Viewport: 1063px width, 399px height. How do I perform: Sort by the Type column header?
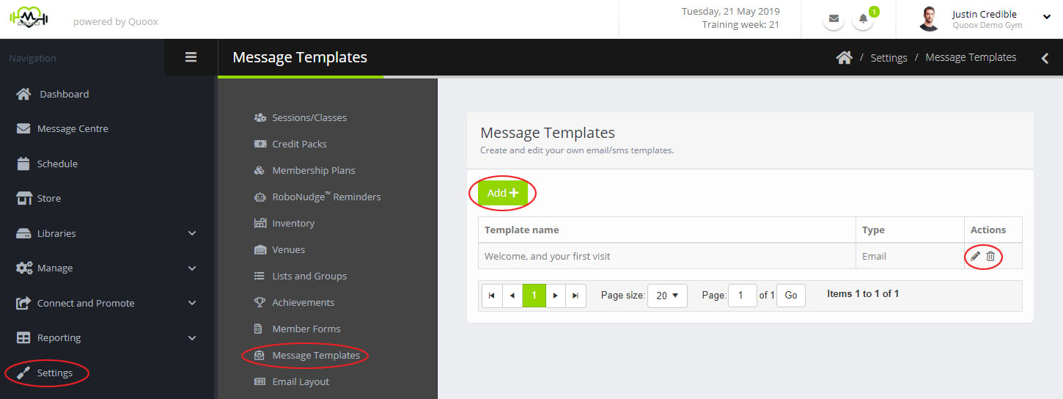click(x=873, y=230)
